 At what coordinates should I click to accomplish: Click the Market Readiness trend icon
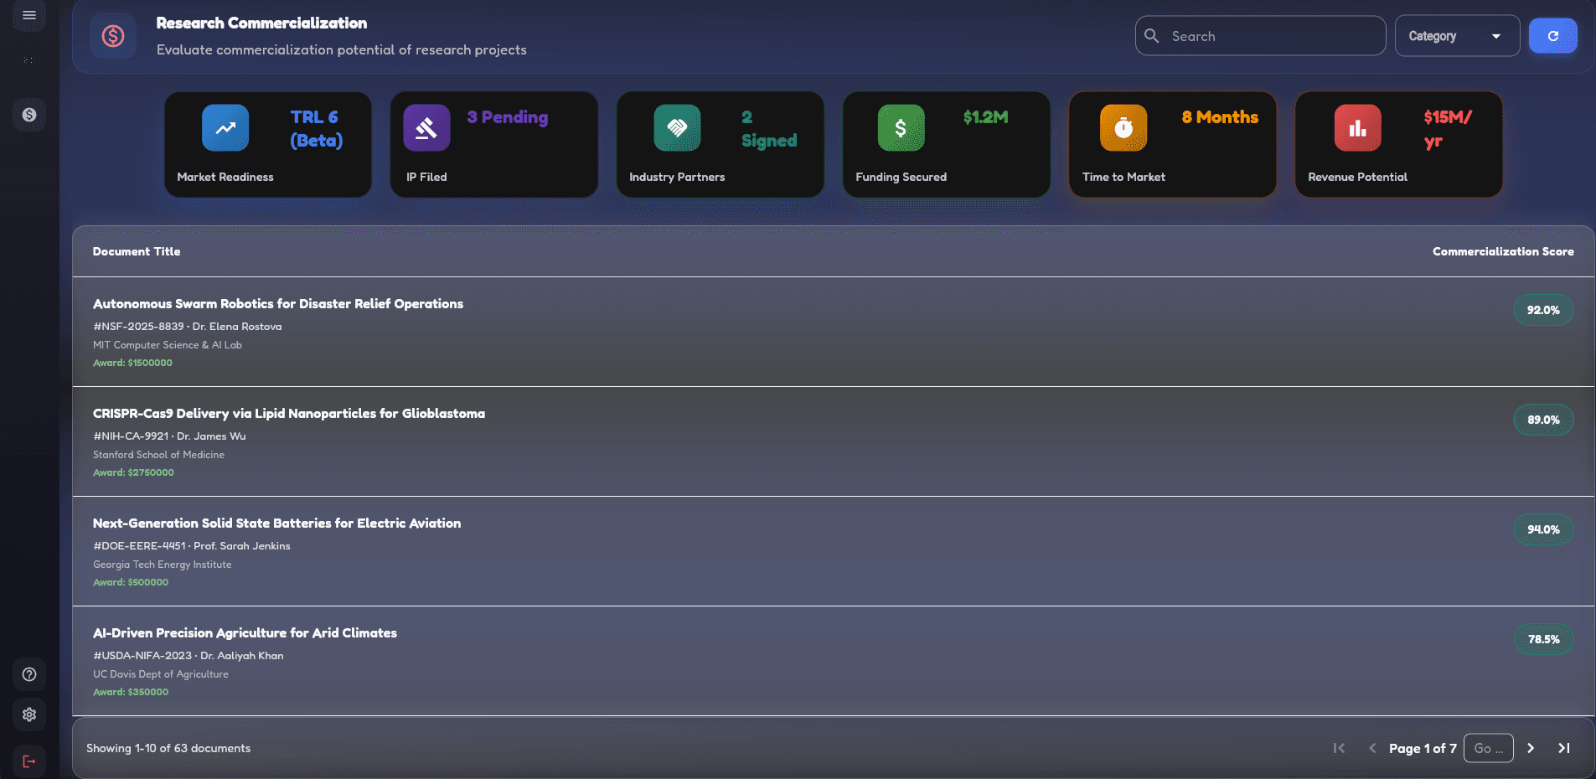click(225, 128)
